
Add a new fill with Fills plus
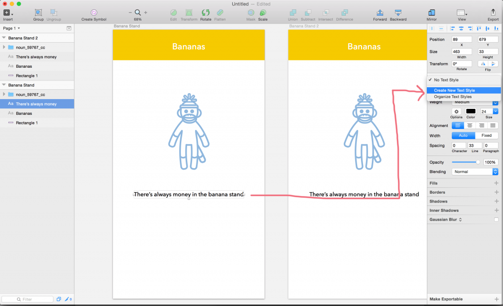(x=496, y=183)
